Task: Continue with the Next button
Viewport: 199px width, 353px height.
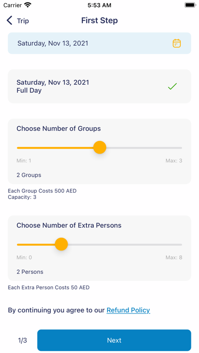Action: (x=114, y=340)
